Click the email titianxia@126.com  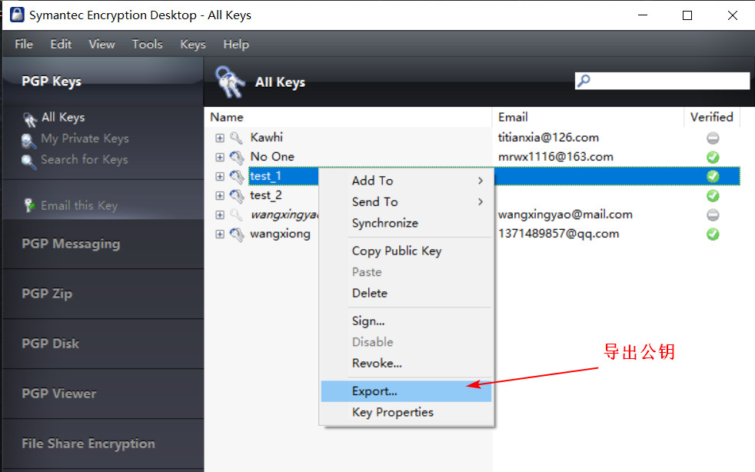[x=548, y=138]
